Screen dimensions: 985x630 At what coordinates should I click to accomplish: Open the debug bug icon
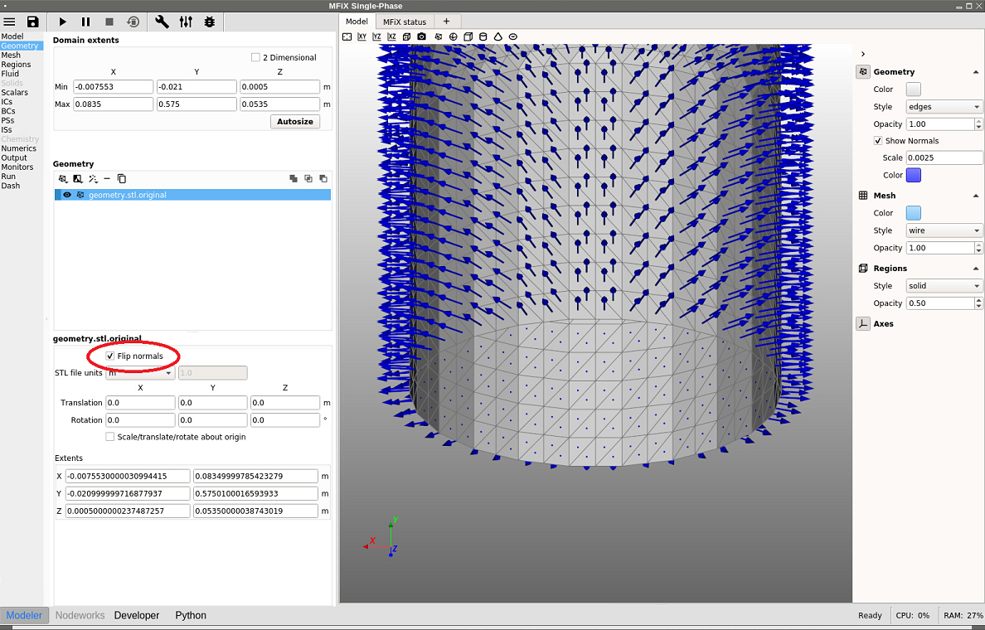click(209, 22)
